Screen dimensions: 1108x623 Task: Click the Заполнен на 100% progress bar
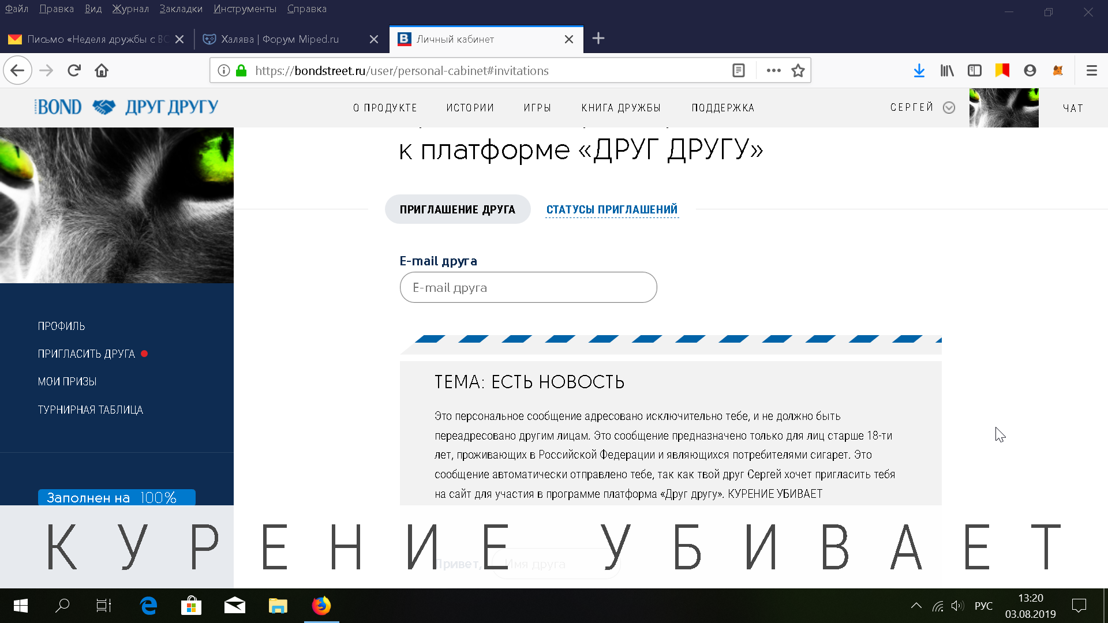pos(117,497)
